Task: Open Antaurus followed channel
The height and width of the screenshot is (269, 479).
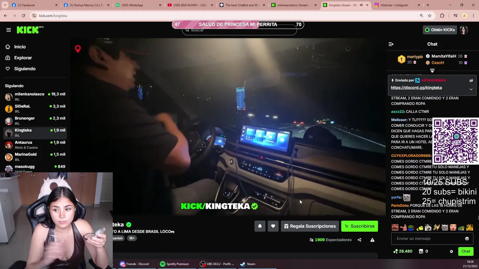Action: (35, 145)
